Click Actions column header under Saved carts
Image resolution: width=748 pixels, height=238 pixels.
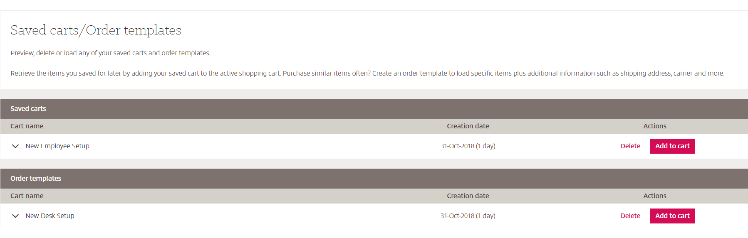pyautogui.click(x=654, y=126)
